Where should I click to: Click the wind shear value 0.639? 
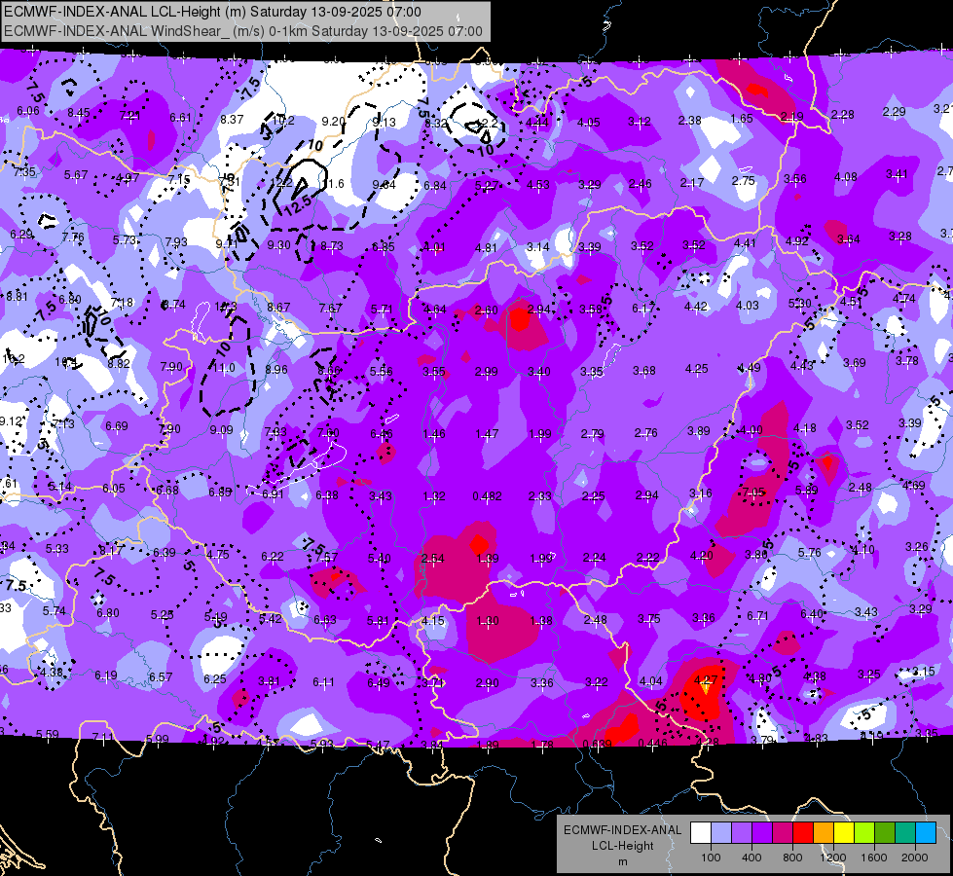pyautogui.click(x=597, y=744)
